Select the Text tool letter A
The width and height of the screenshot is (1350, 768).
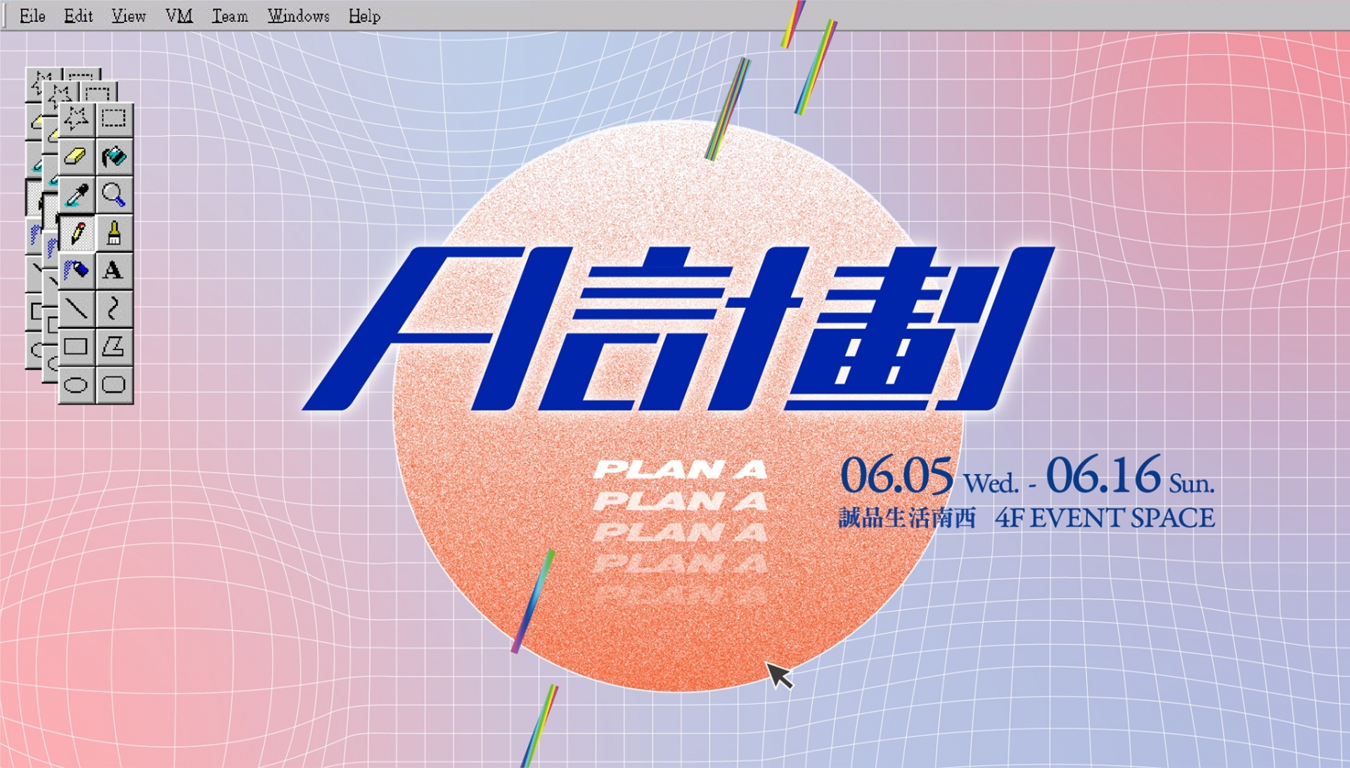tap(114, 270)
